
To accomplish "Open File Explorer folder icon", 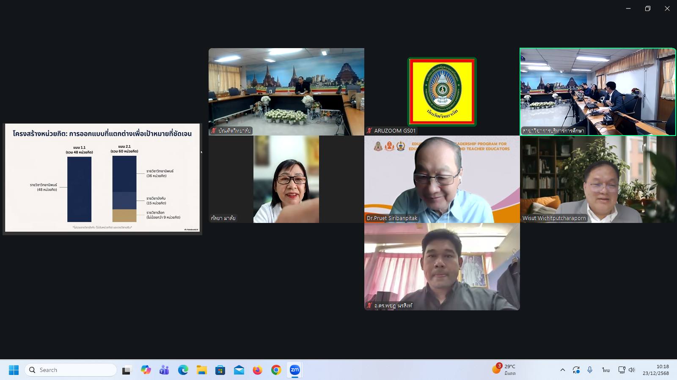I will 202,370.
